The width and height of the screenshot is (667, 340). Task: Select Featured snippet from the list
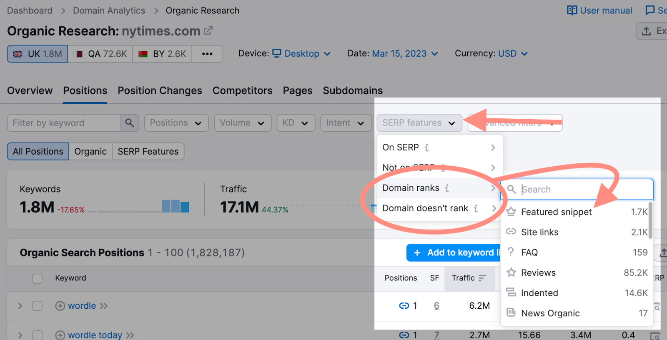556,212
